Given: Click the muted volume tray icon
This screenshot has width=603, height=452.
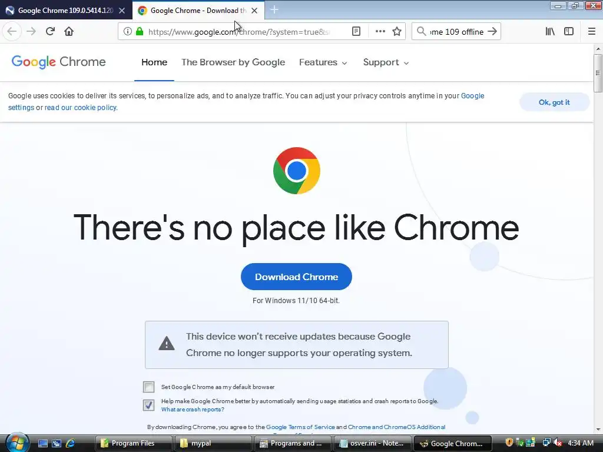Looking at the screenshot, I should (558, 443).
